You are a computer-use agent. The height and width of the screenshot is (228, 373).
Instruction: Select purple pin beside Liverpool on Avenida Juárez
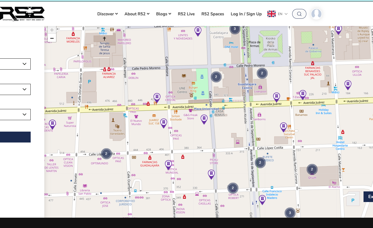[x=276, y=97]
